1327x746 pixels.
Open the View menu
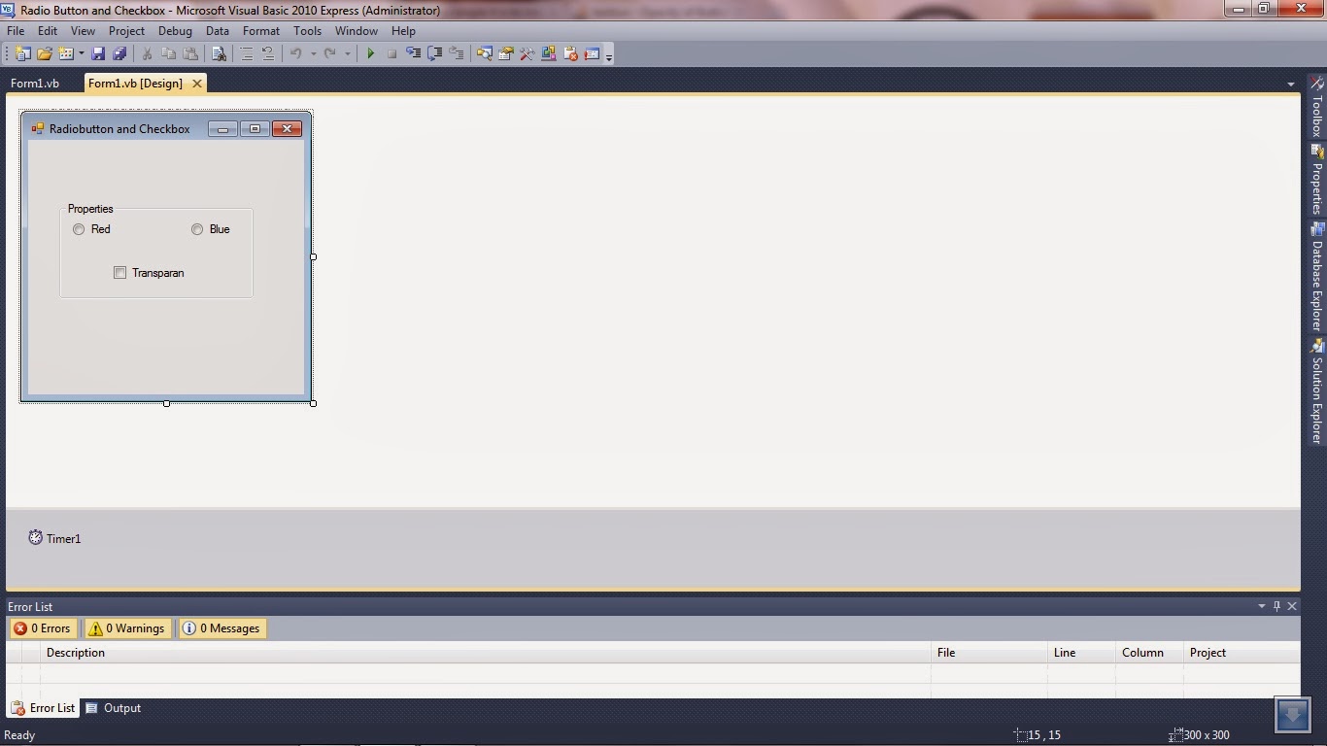[x=83, y=31]
